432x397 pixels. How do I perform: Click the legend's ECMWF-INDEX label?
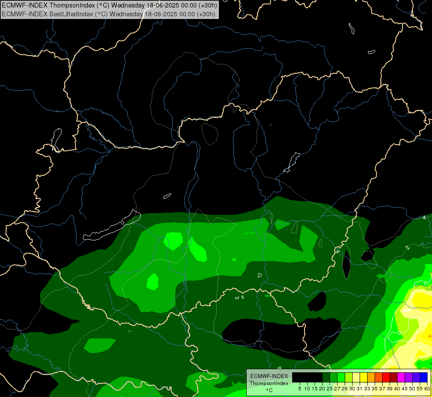click(x=269, y=376)
